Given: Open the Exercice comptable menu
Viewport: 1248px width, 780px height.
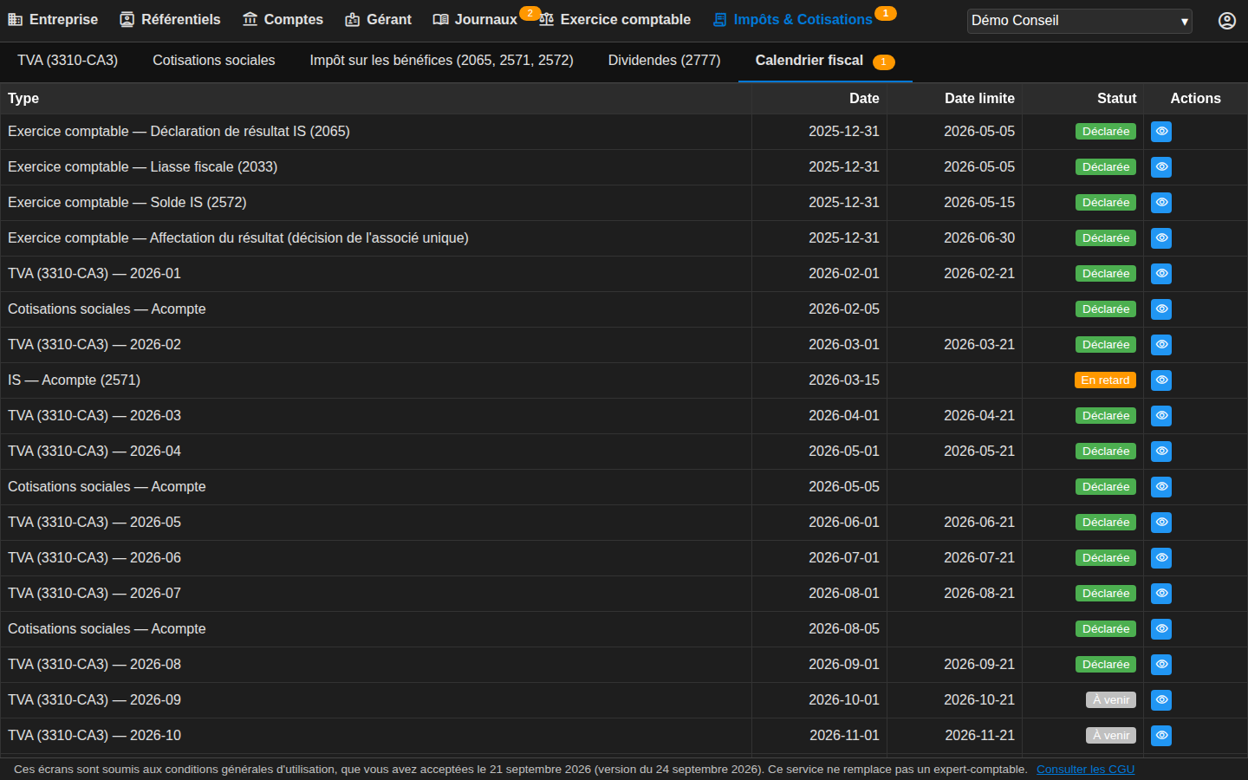Looking at the screenshot, I should [615, 20].
